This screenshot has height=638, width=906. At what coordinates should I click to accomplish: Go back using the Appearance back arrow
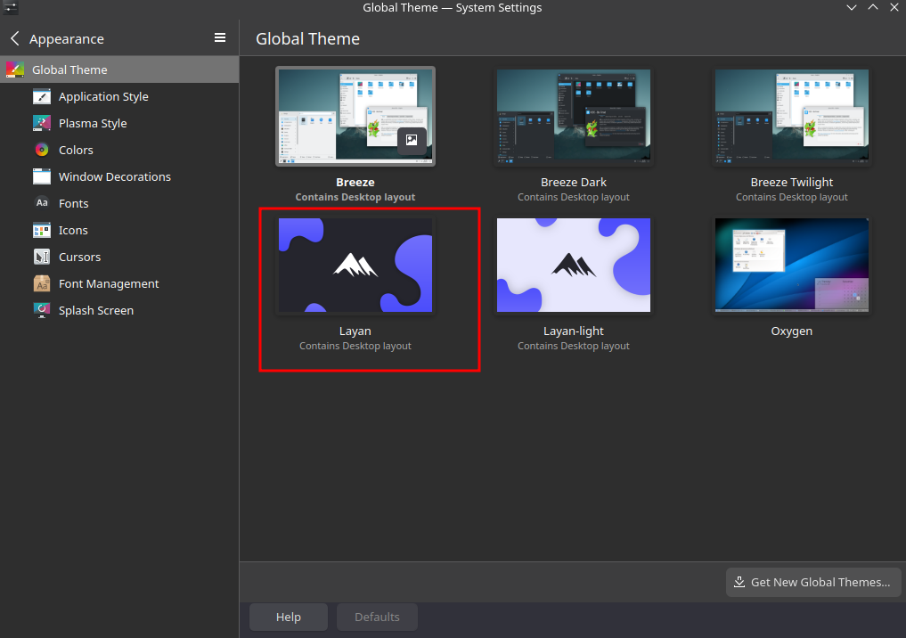click(15, 38)
